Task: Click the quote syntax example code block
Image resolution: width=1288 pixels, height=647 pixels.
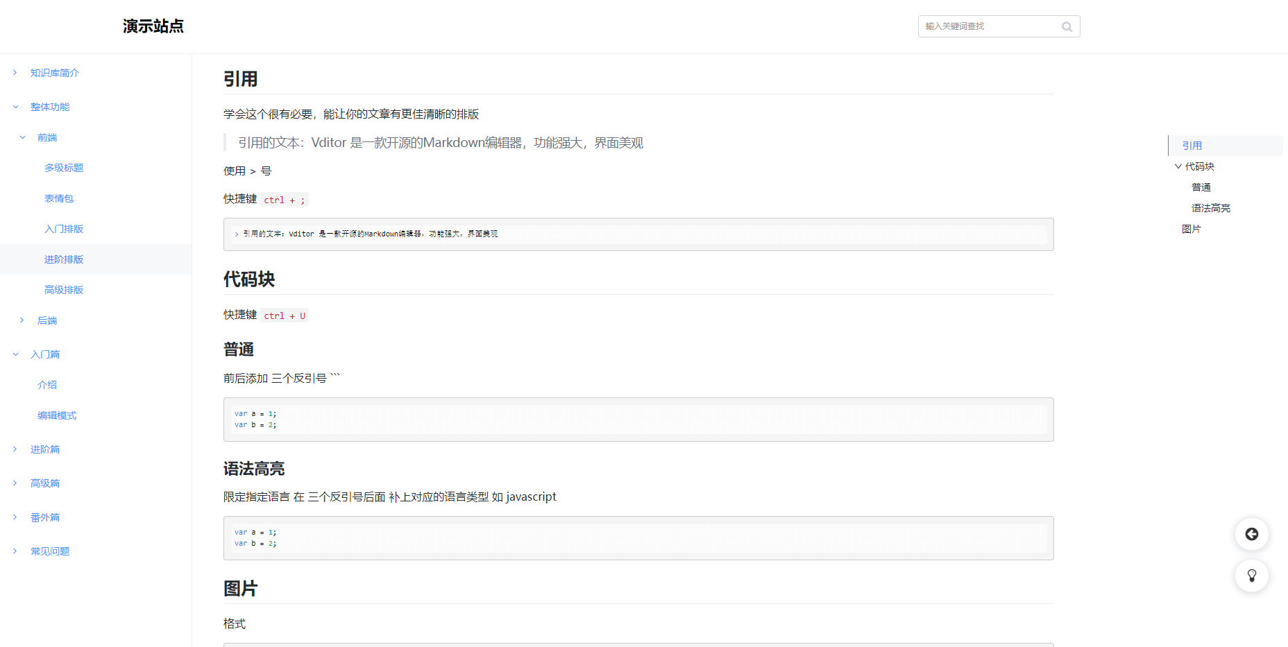Action: [638, 234]
